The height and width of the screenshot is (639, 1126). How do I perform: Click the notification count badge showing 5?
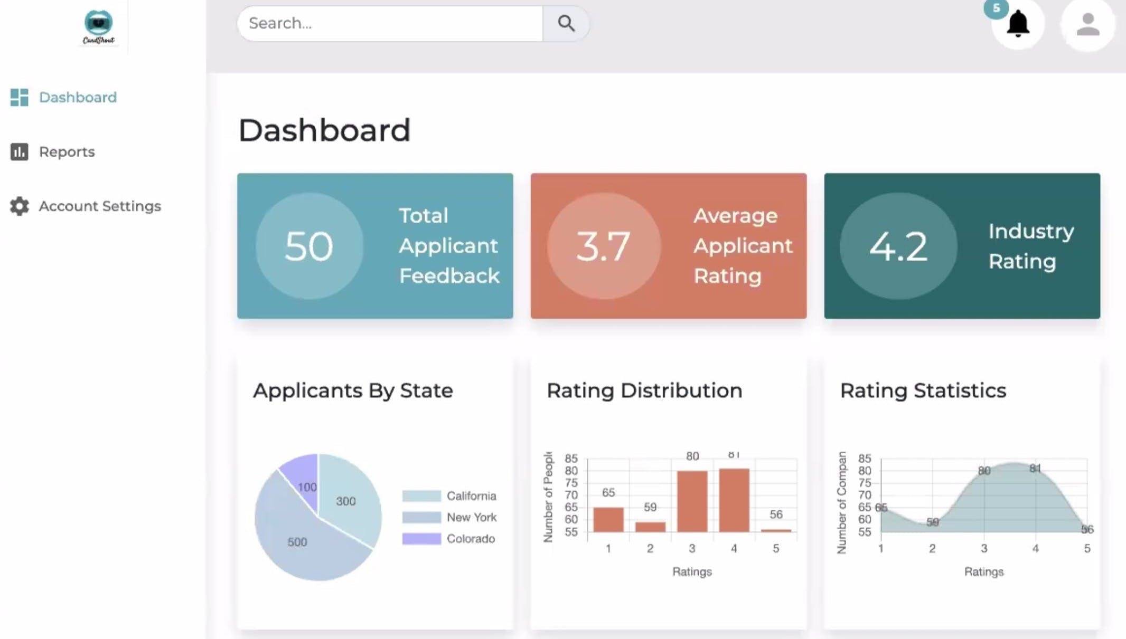pyautogui.click(x=996, y=8)
